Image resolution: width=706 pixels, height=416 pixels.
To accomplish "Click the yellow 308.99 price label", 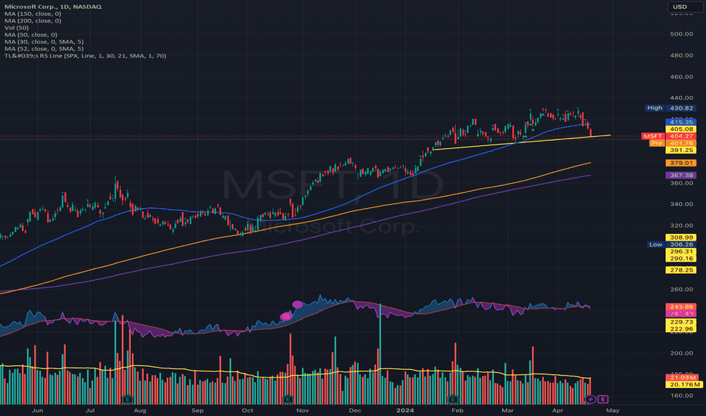I will click(681, 237).
